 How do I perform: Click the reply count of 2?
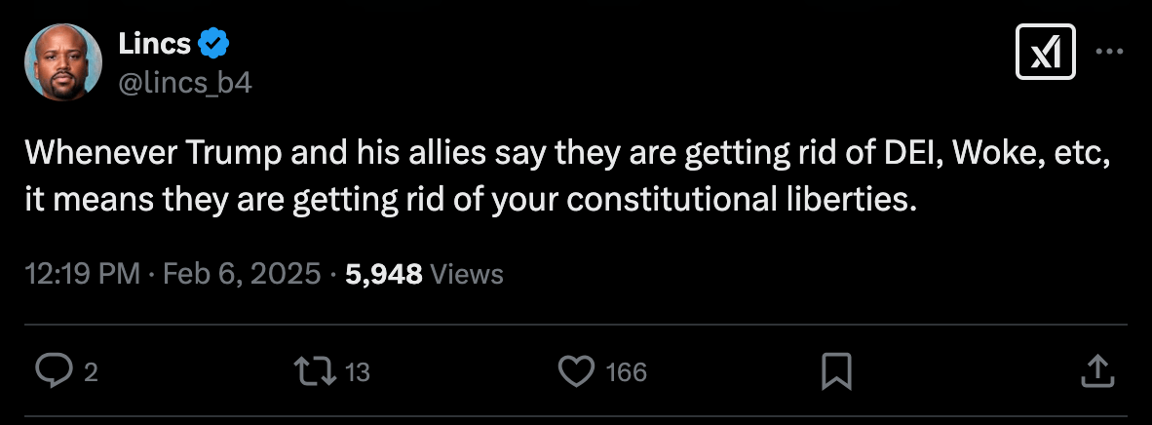(x=91, y=371)
